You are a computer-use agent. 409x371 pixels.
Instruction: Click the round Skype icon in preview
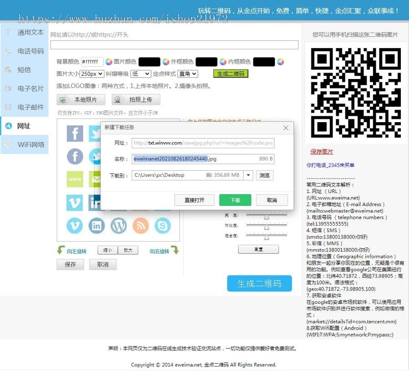[163, 226]
